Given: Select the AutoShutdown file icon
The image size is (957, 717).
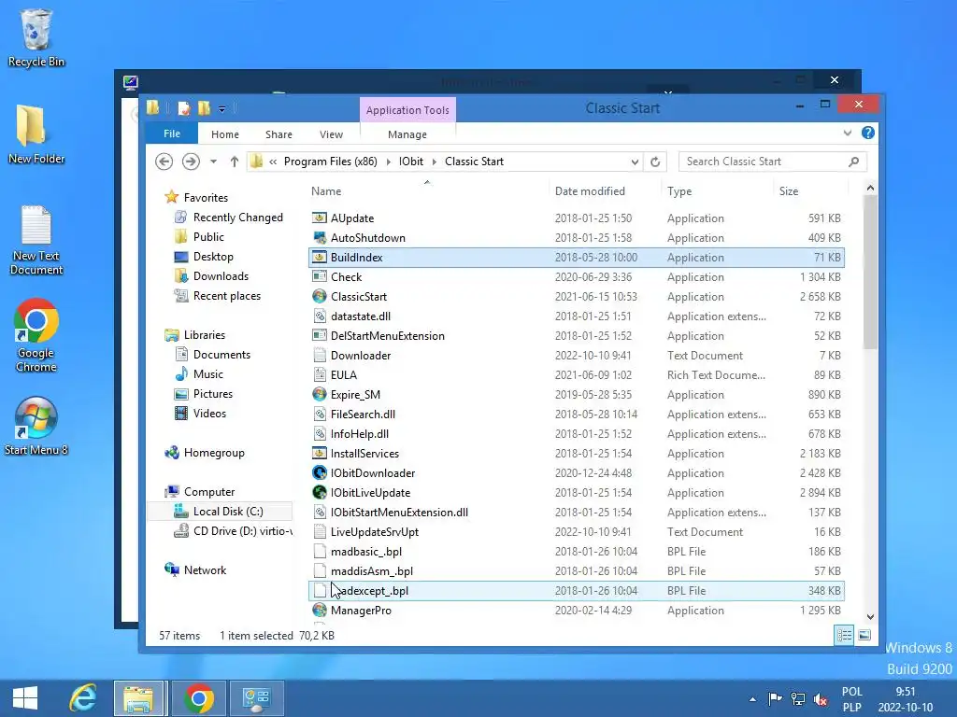Looking at the screenshot, I should [320, 237].
